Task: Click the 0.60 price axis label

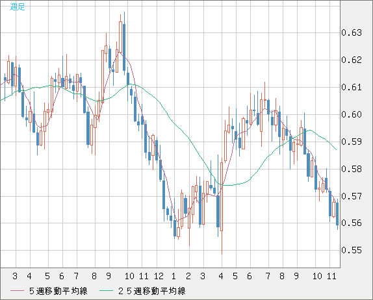Action: point(352,114)
